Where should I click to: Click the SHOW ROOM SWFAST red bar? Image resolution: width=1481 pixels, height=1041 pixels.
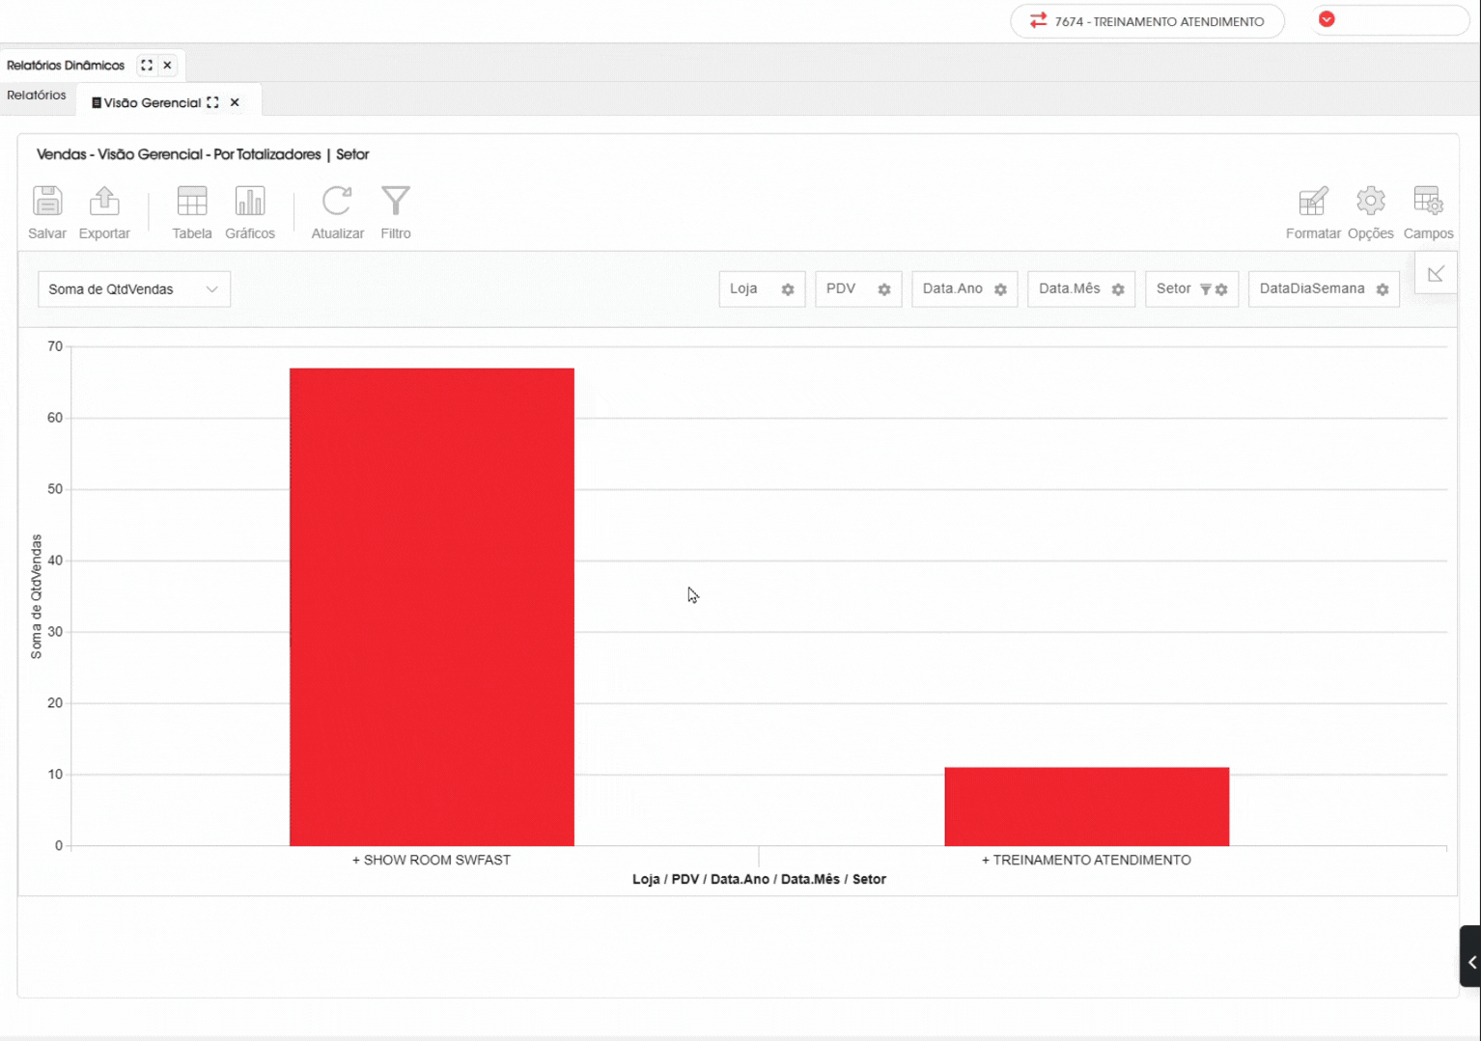point(432,607)
